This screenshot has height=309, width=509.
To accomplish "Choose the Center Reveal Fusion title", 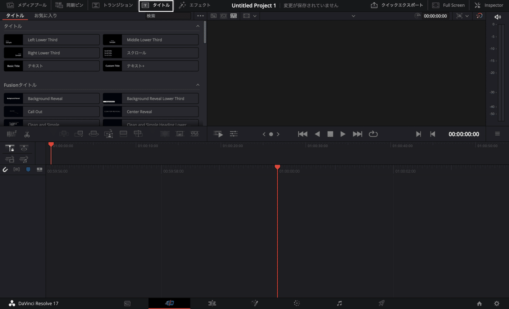I will coord(151,112).
